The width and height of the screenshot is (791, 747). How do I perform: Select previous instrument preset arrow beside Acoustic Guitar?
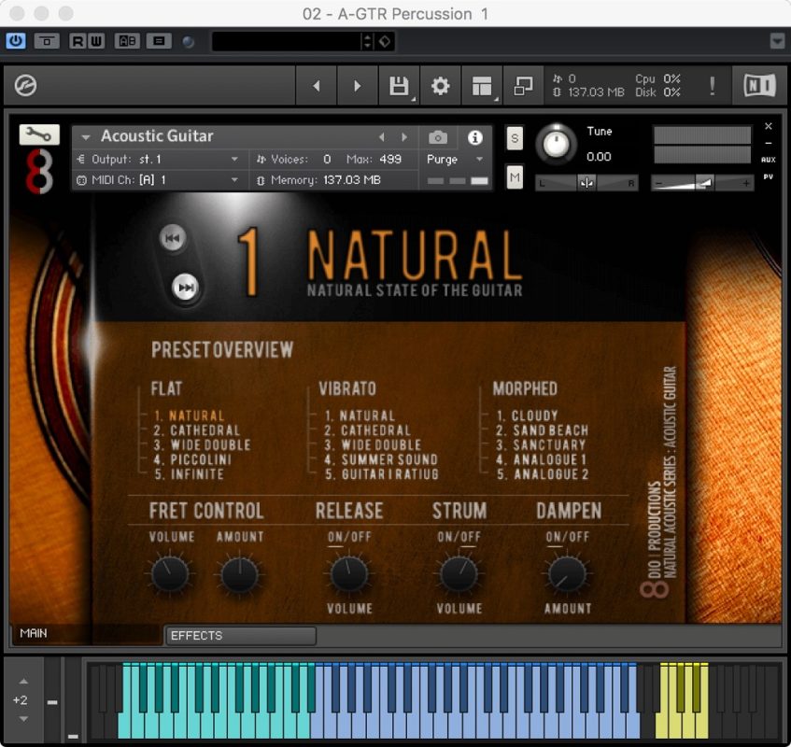pos(381,136)
